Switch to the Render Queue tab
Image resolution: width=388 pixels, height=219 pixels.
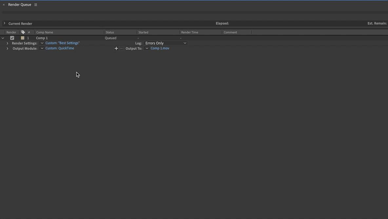tap(20, 5)
